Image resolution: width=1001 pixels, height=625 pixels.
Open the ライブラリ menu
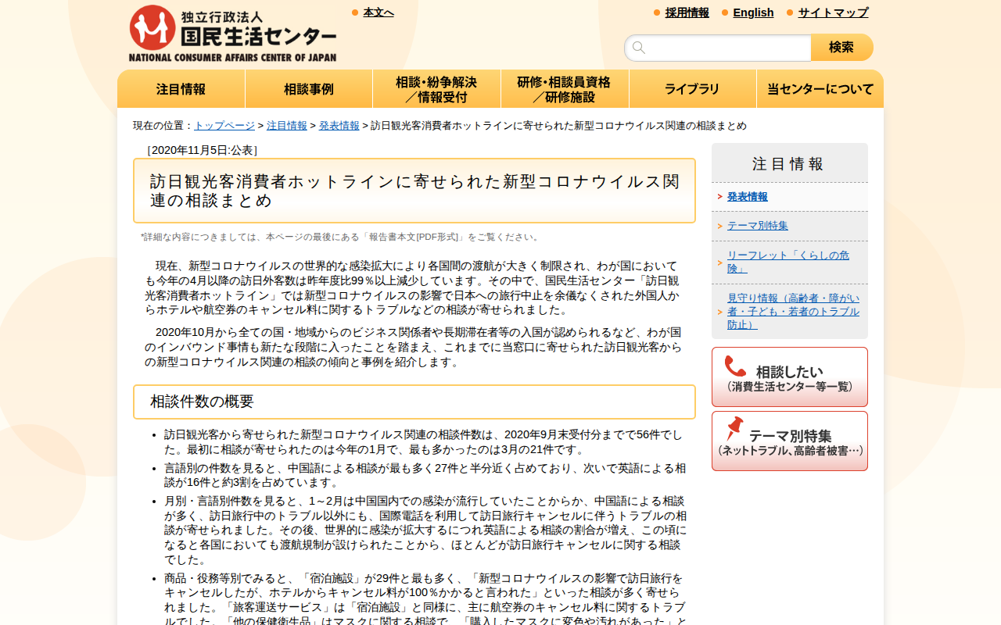click(692, 88)
